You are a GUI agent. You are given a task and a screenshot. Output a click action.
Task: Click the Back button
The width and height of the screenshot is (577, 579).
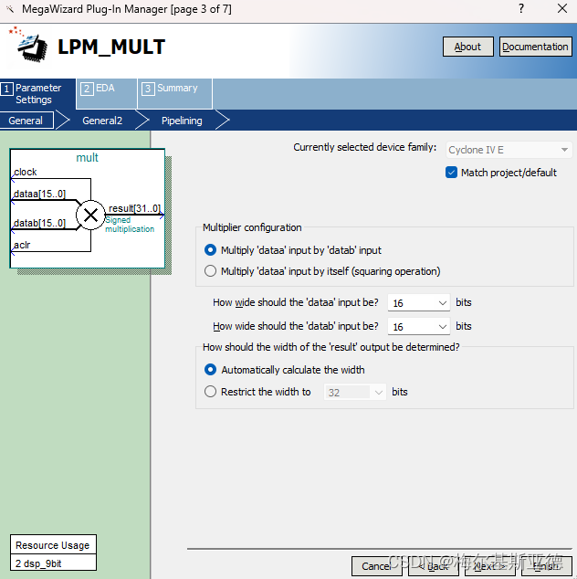pyautogui.click(x=434, y=566)
